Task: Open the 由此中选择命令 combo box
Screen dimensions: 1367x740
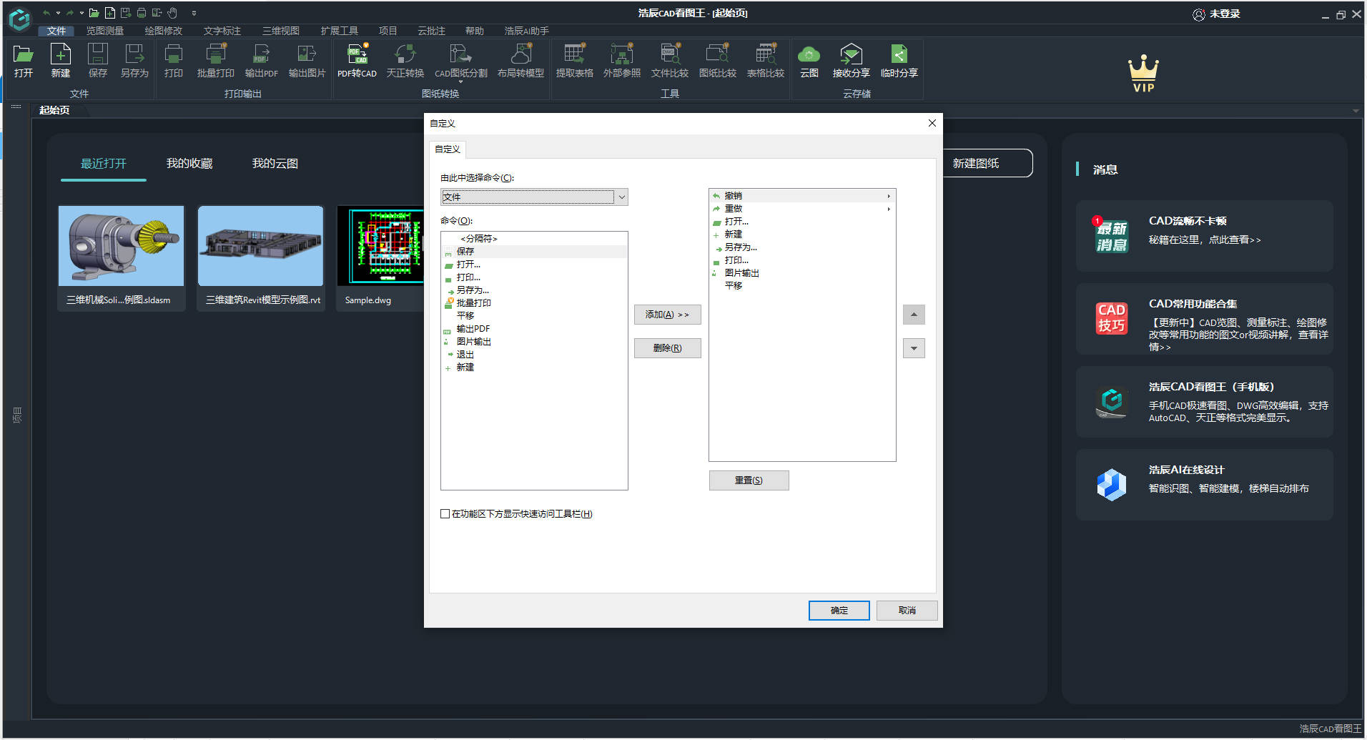Action: click(534, 197)
